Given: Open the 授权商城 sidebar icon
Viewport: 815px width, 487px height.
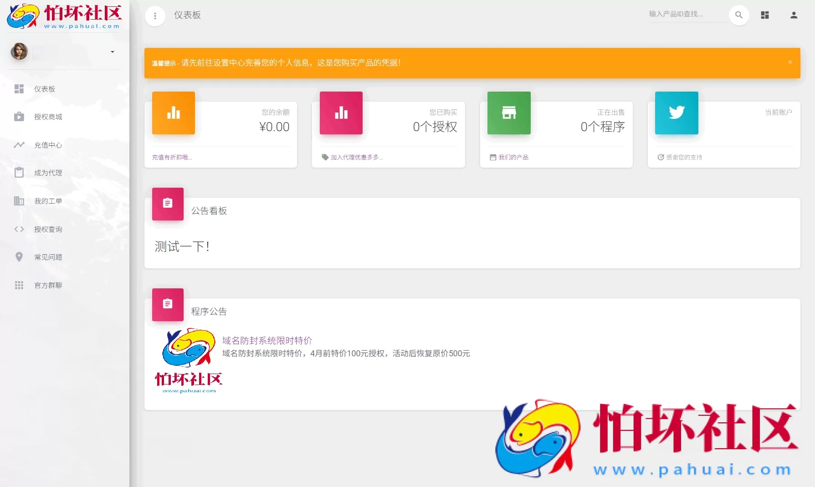Looking at the screenshot, I should [x=19, y=117].
